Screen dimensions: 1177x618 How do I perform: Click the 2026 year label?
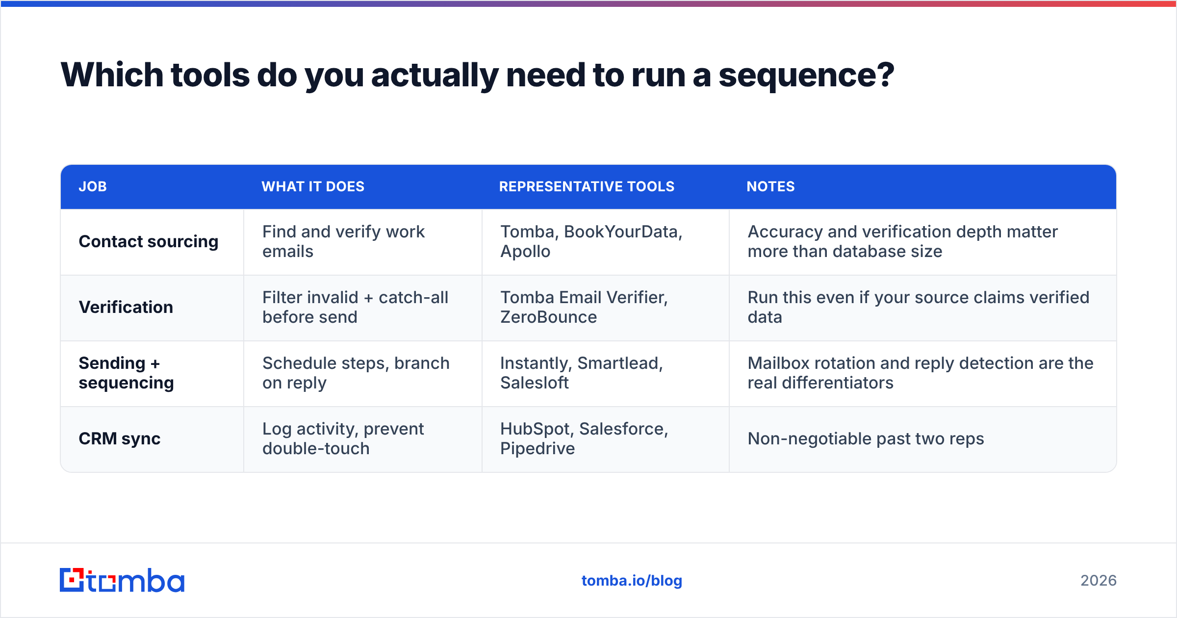[x=1099, y=581]
